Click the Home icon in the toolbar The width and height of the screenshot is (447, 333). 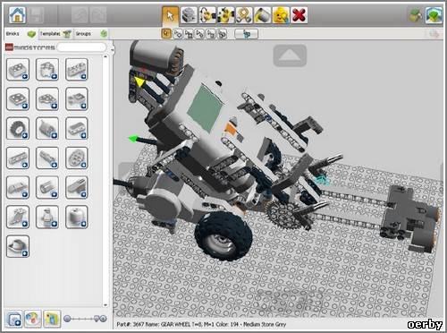click(17, 15)
